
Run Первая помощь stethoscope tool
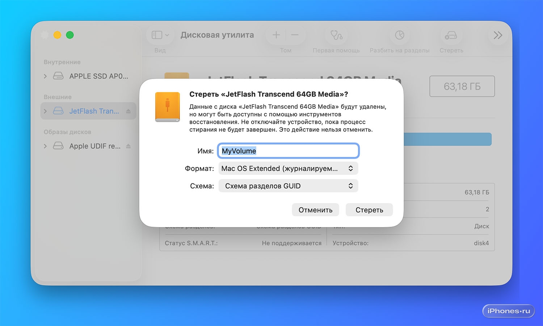pos(336,35)
